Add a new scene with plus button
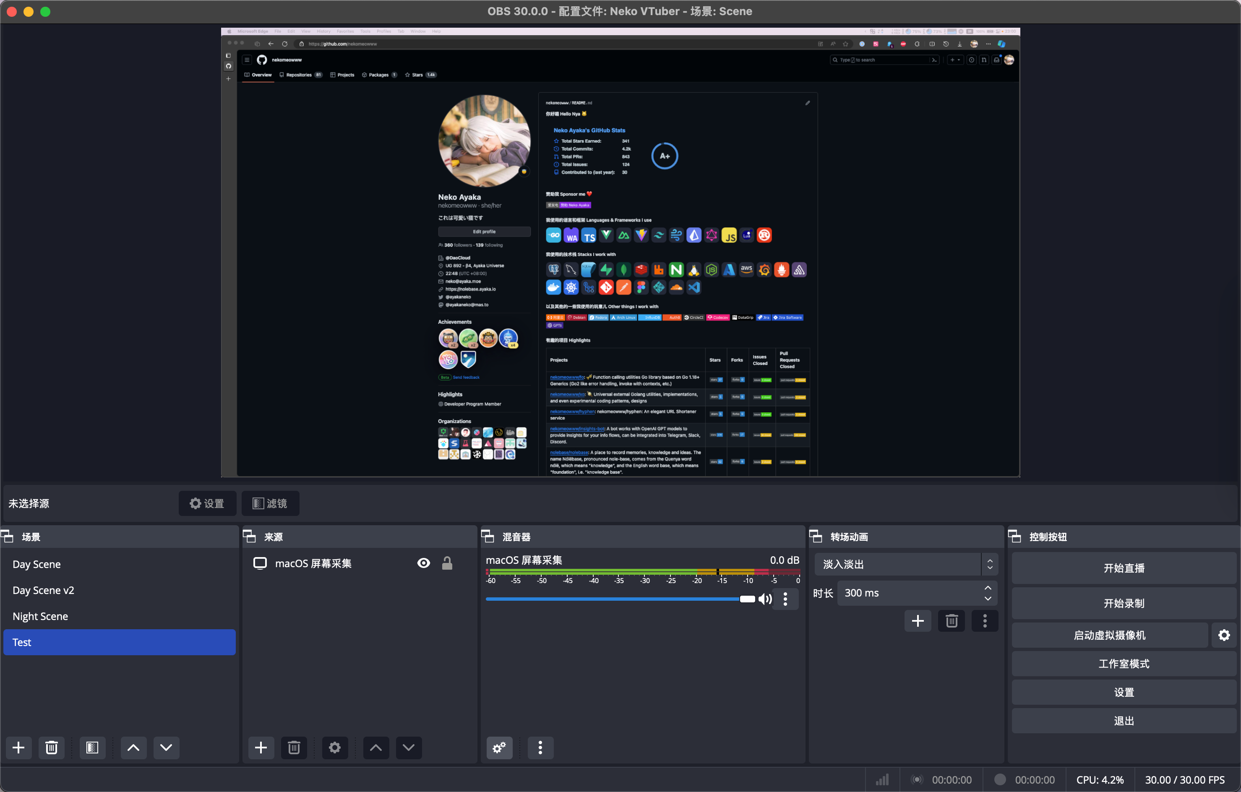 coord(18,747)
